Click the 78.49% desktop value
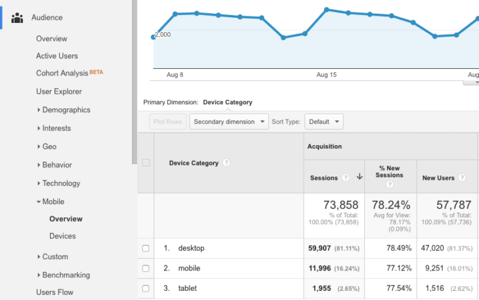 (x=399, y=248)
